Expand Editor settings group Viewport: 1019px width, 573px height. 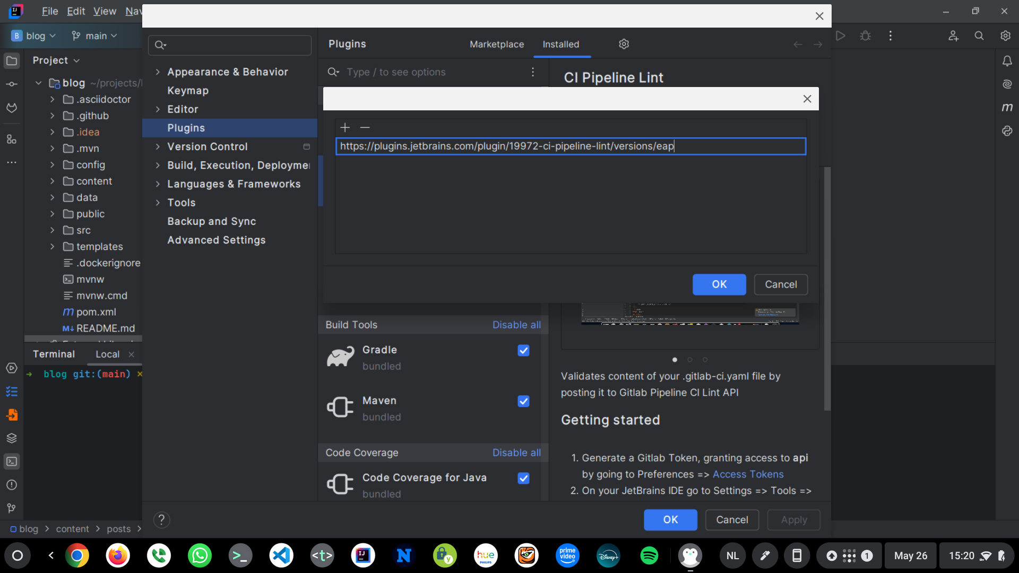pyautogui.click(x=158, y=109)
